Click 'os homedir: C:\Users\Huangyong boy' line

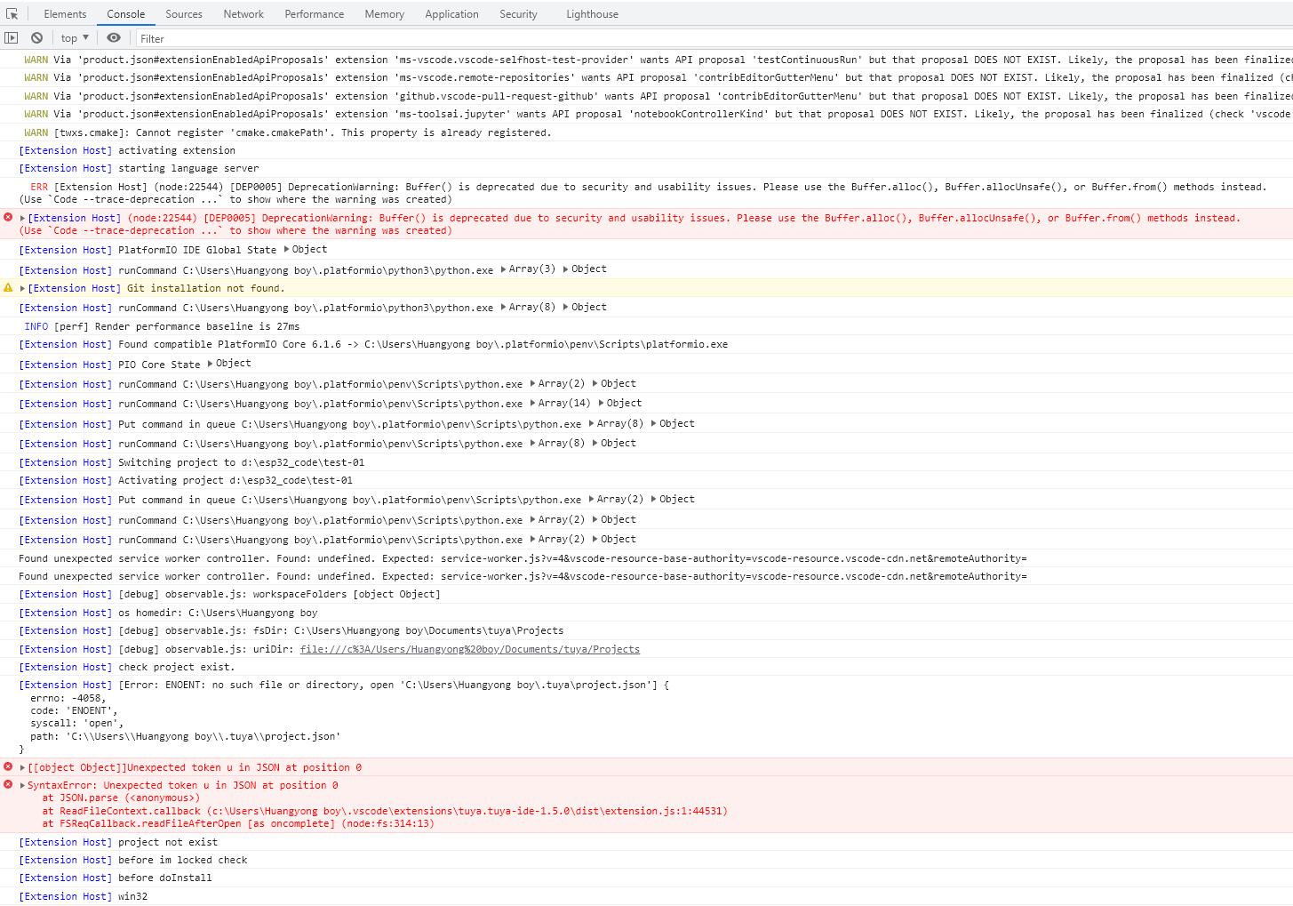218,613
